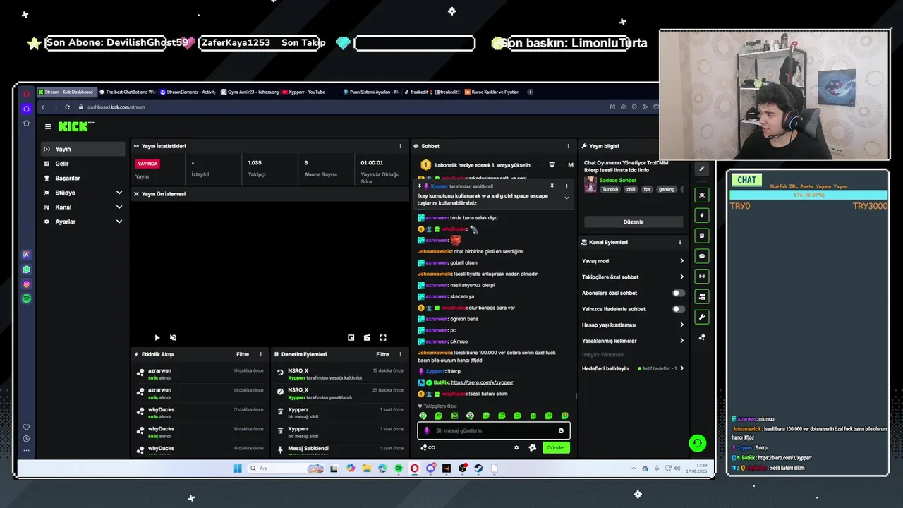Open the emoji picker in chat input
This screenshot has width=903, height=508.
(x=562, y=430)
